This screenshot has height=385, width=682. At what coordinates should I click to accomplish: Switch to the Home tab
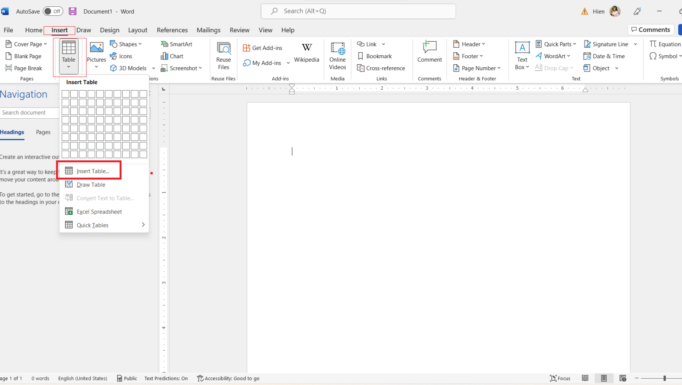tap(34, 30)
